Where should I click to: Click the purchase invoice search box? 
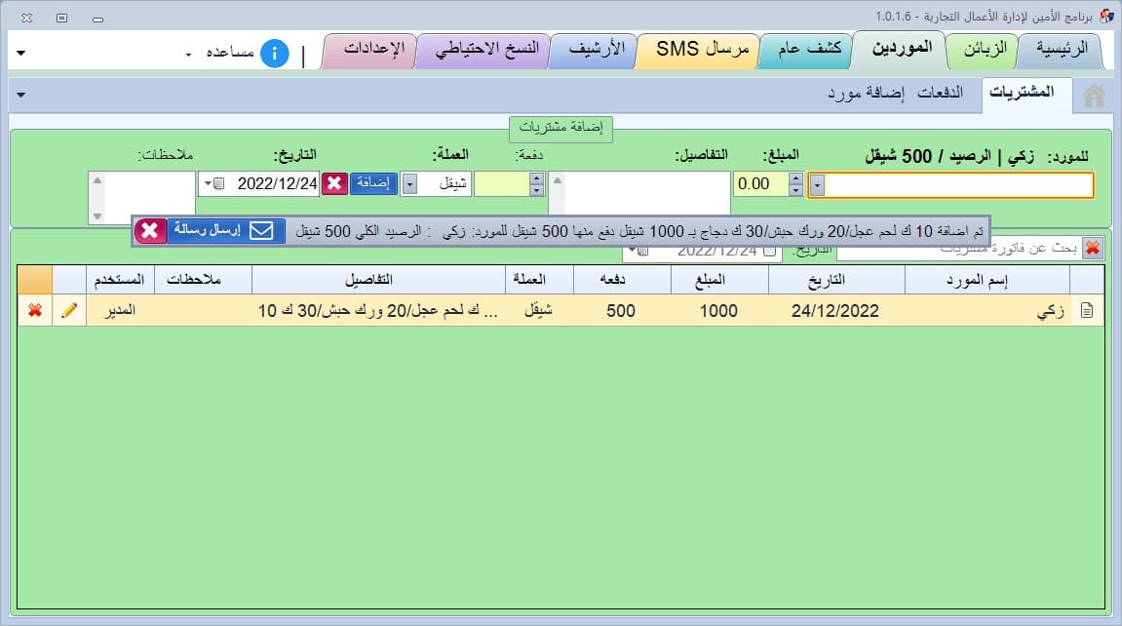tap(959, 249)
